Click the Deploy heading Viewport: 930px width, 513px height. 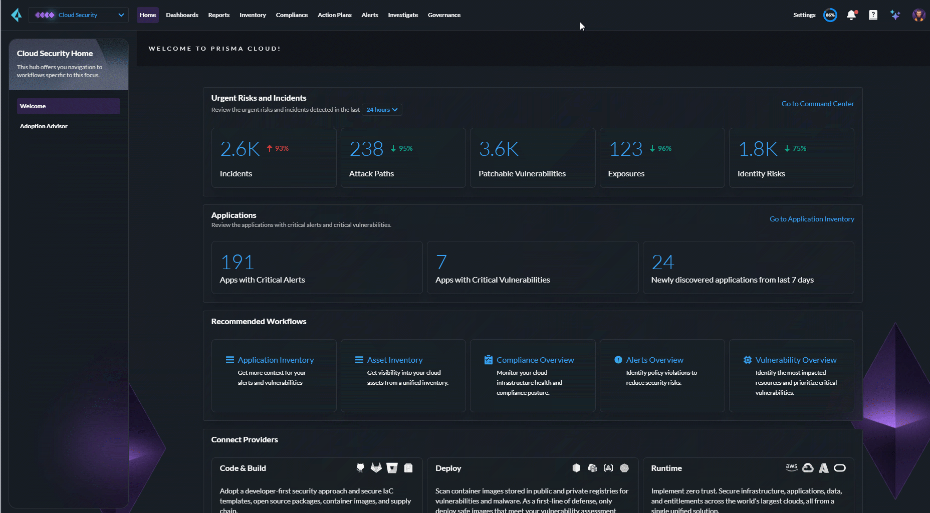pyautogui.click(x=448, y=468)
